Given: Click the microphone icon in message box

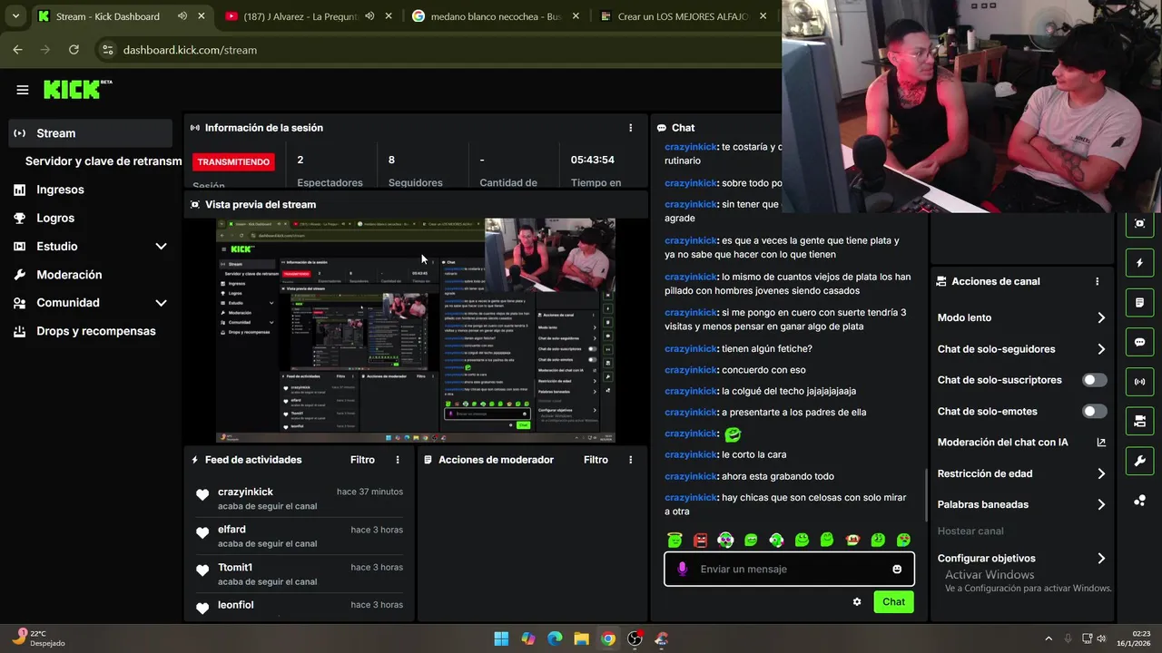Looking at the screenshot, I should [x=683, y=569].
